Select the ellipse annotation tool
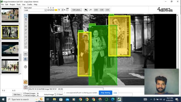The height and width of the screenshot is (102, 181). 26,47
